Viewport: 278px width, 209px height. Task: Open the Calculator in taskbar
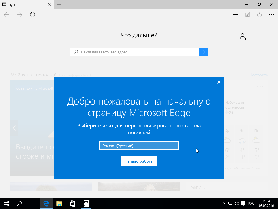(86, 203)
